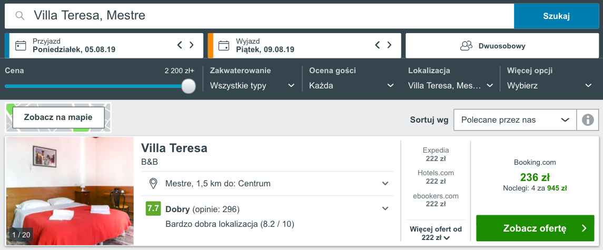The width and height of the screenshot is (603, 250).
Task: Click the Szukaj search button
Action: click(x=556, y=16)
